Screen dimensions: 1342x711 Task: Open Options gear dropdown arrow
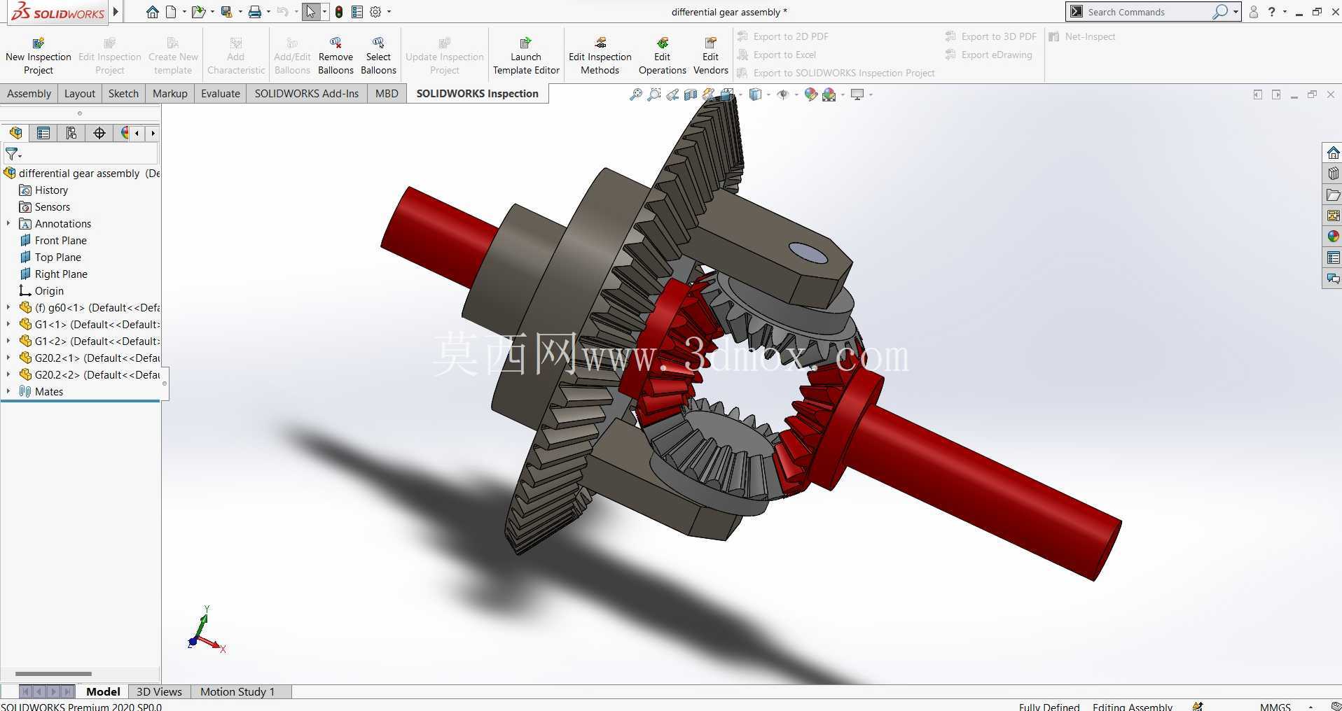pyautogui.click(x=389, y=12)
